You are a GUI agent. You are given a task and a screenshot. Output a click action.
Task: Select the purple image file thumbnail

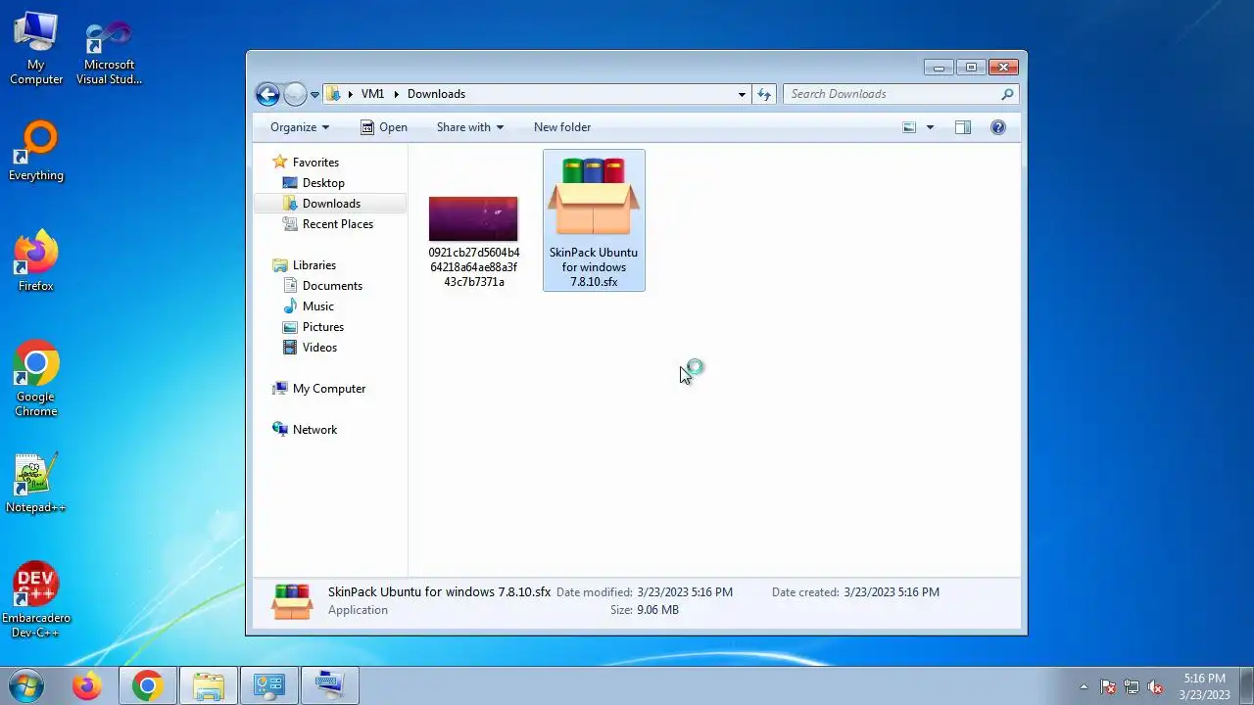coord(473,218)
